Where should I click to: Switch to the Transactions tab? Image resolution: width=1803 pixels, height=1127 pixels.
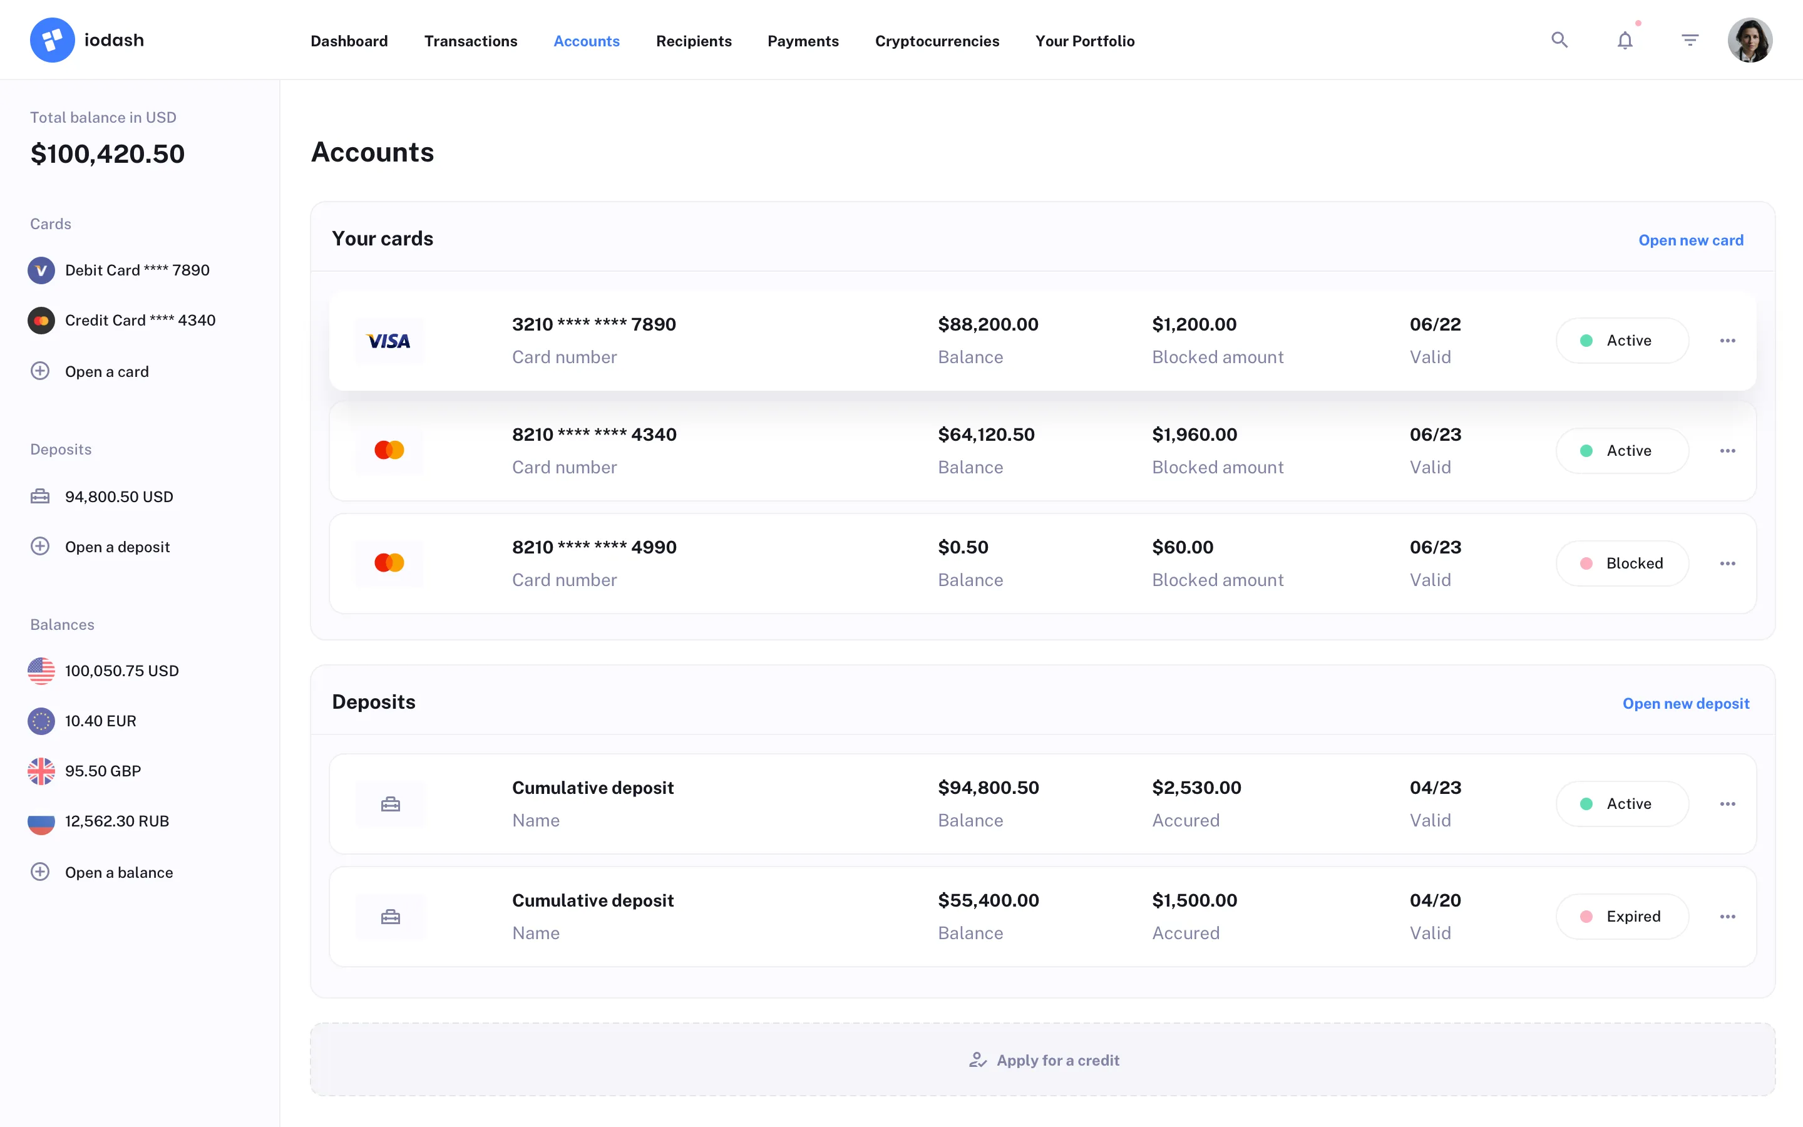coord(471,41)
